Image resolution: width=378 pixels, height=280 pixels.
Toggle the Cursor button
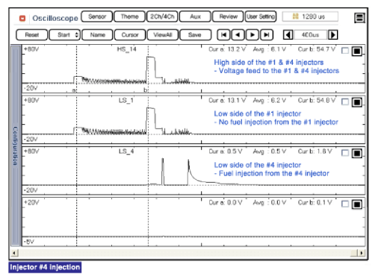pos(130,35)
